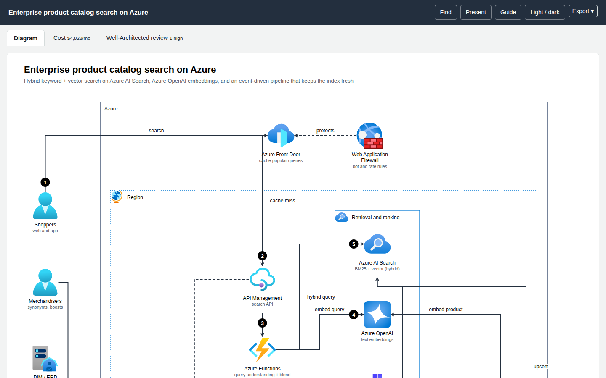Click the 'embed product' edge label
Image resolution: width=606 pixels, height=378 pixels.
[x=446, y=310]
